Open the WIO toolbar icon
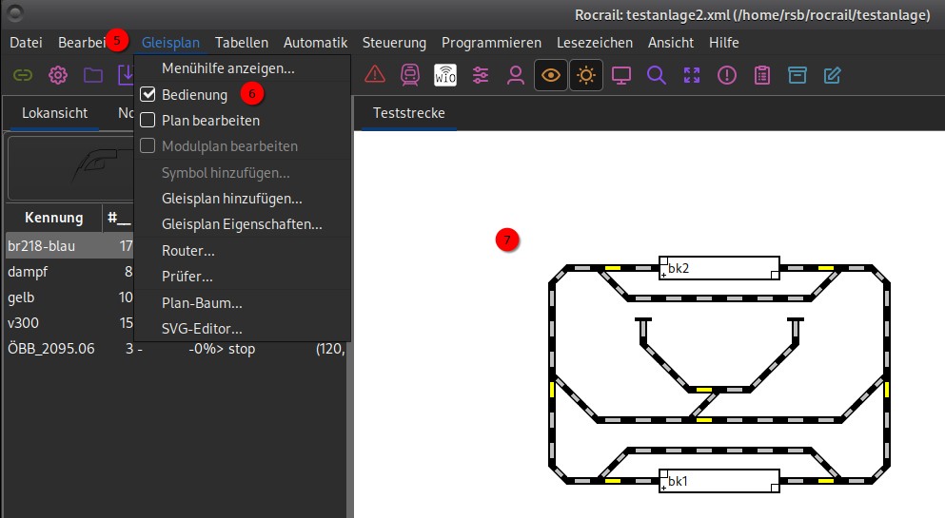Image resolution: width=945 pixels, height=518 pixels. [445, 75]
